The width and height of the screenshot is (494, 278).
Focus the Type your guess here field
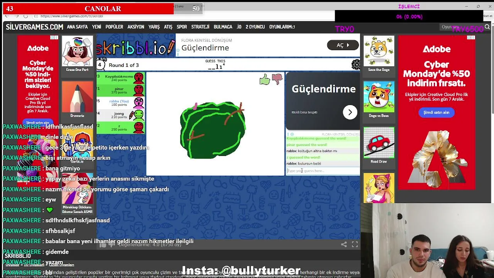[323, 171]
